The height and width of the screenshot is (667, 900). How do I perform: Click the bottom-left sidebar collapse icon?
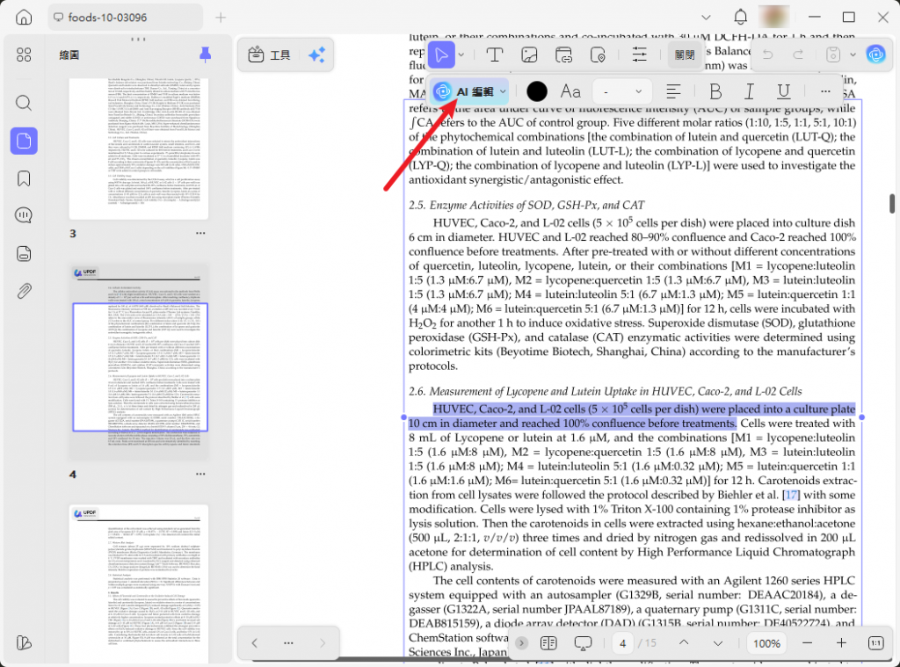point(24,642)
